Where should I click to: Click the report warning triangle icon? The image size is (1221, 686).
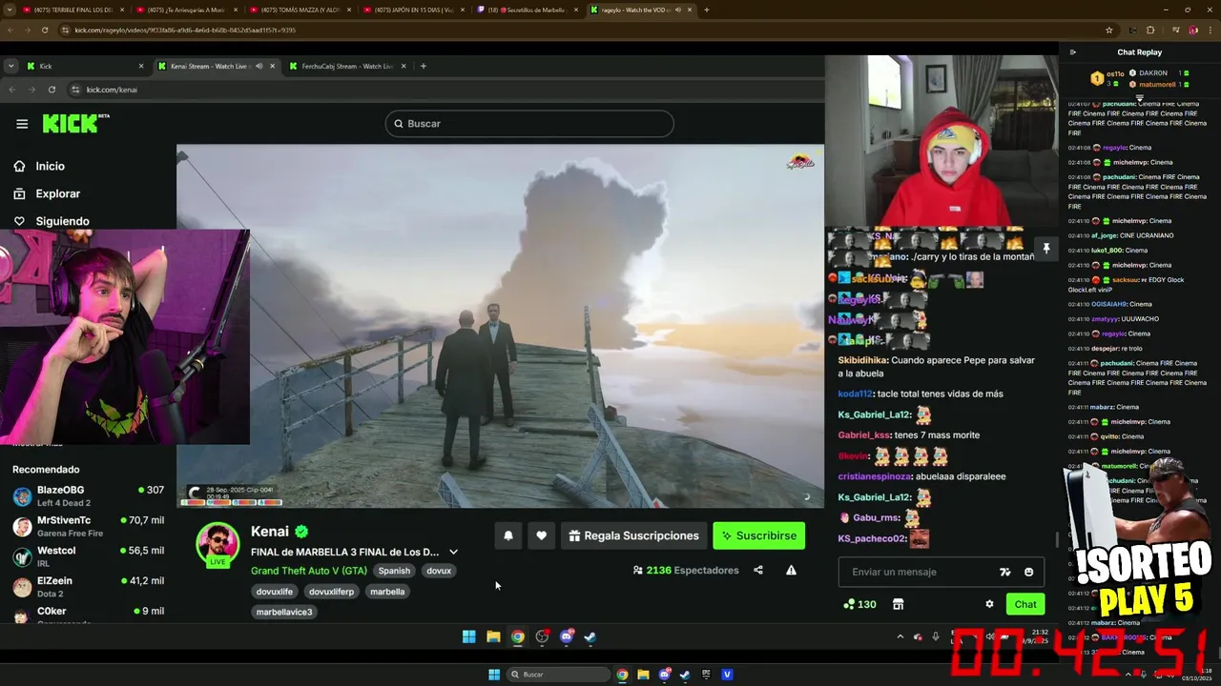point(791,570)
